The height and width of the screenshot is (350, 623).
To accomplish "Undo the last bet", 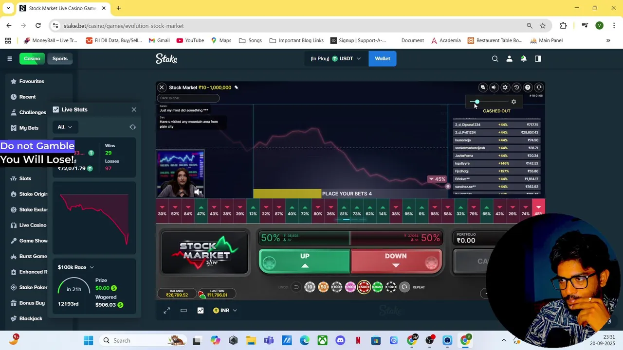I will [296, 287].
